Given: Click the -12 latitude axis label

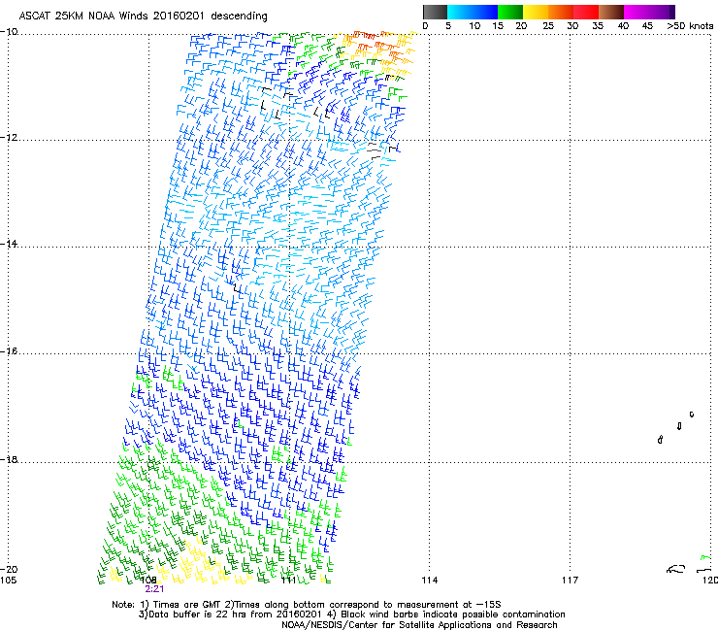Looking at the screenshot, I should [x=9, y=138].
